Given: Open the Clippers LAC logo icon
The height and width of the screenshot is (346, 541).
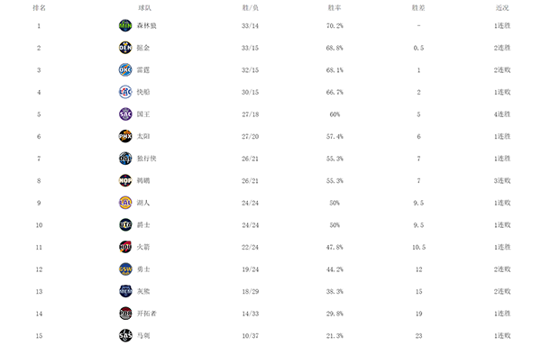Looking at the screenshot, I should (x=125, y=92).
